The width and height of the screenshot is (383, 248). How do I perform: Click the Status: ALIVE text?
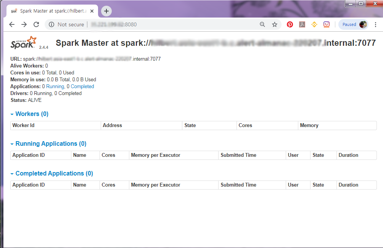26,100
